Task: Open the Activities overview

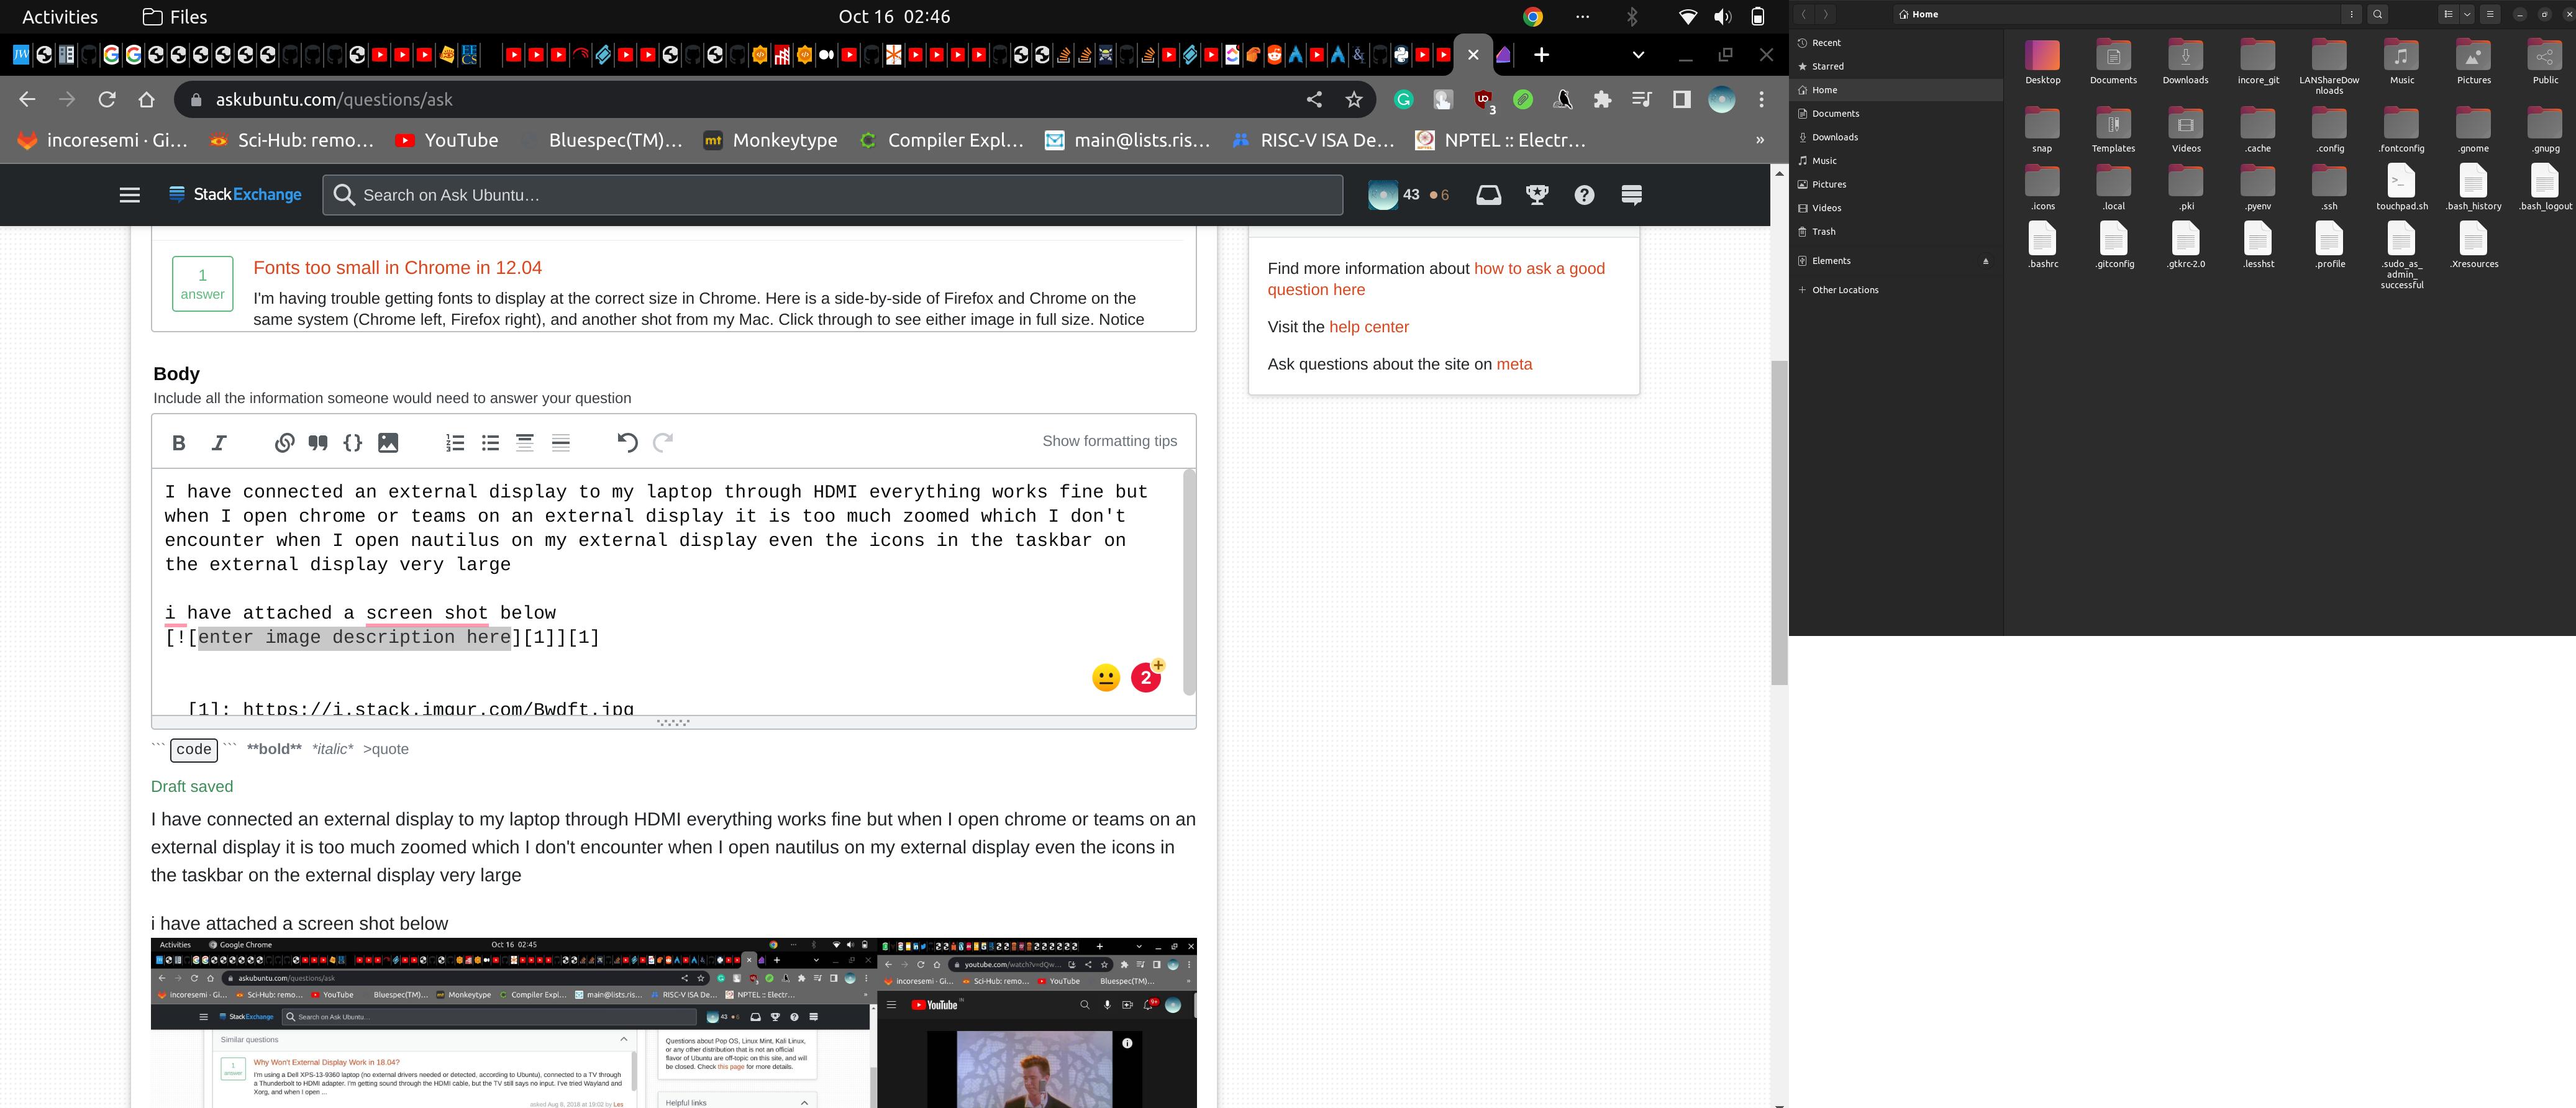Action: click(59, 16)
